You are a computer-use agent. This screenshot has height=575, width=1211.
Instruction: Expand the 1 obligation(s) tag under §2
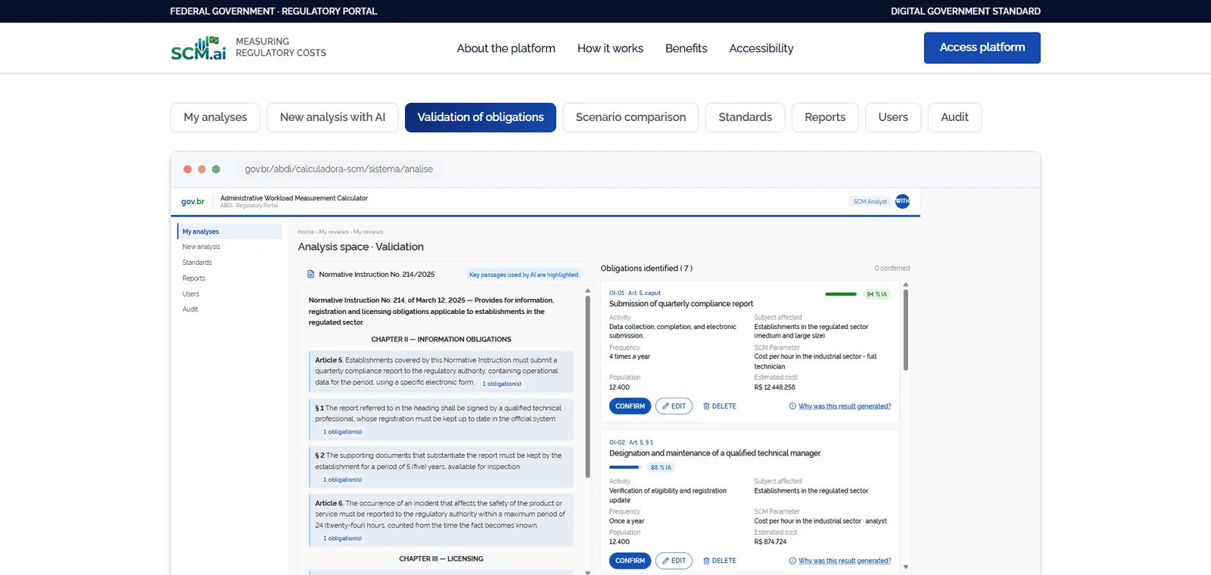[x=342, y=480]
